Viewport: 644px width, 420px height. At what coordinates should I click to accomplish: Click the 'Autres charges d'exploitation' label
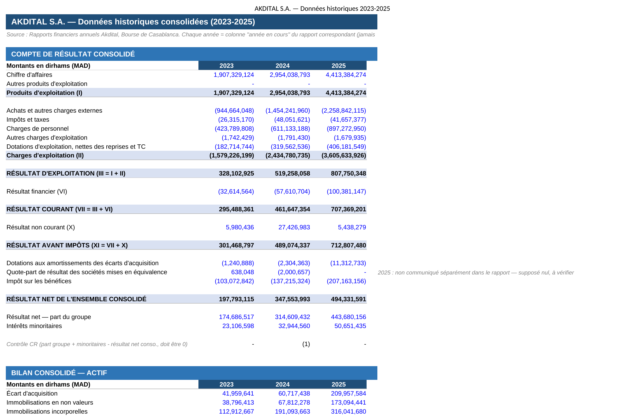point(47,138)
